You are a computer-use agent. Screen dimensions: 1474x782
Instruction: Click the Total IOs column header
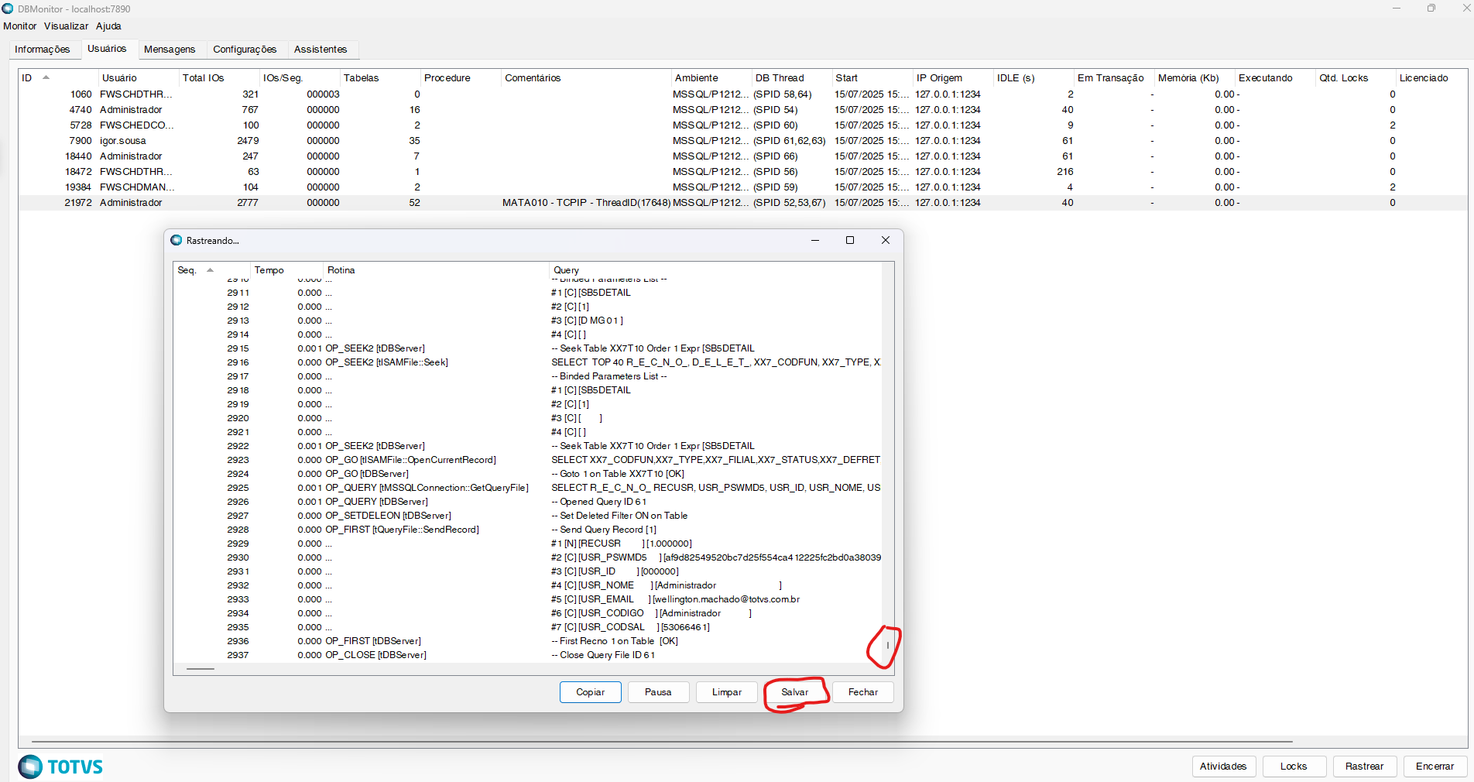(219, 78)
